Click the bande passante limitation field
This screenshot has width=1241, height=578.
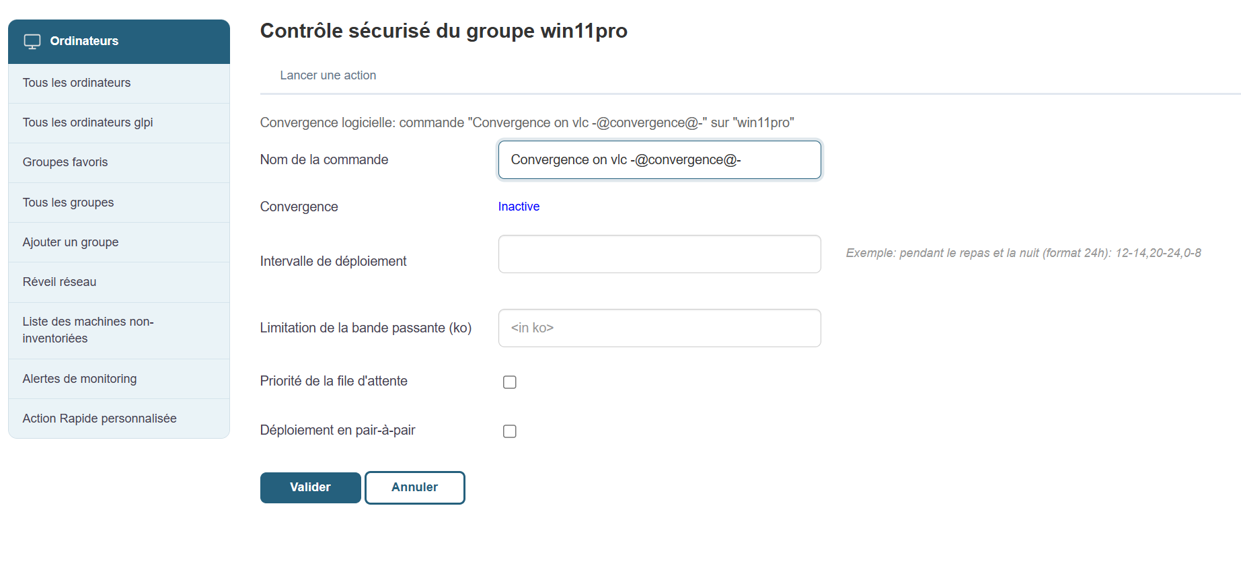coord(659,328)
